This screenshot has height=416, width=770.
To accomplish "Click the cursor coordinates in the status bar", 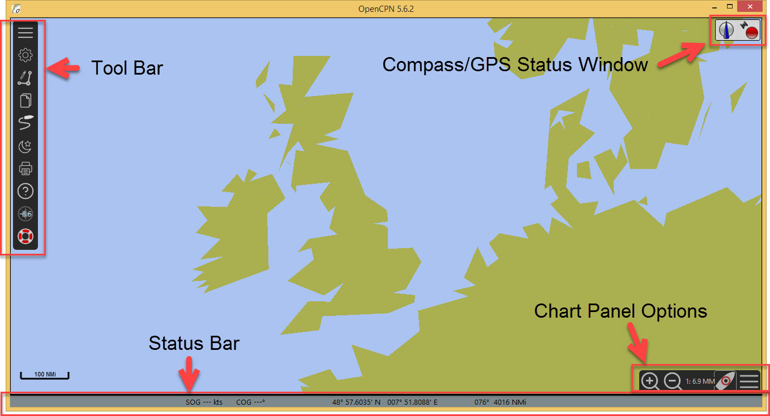I will tap(385, 402).
